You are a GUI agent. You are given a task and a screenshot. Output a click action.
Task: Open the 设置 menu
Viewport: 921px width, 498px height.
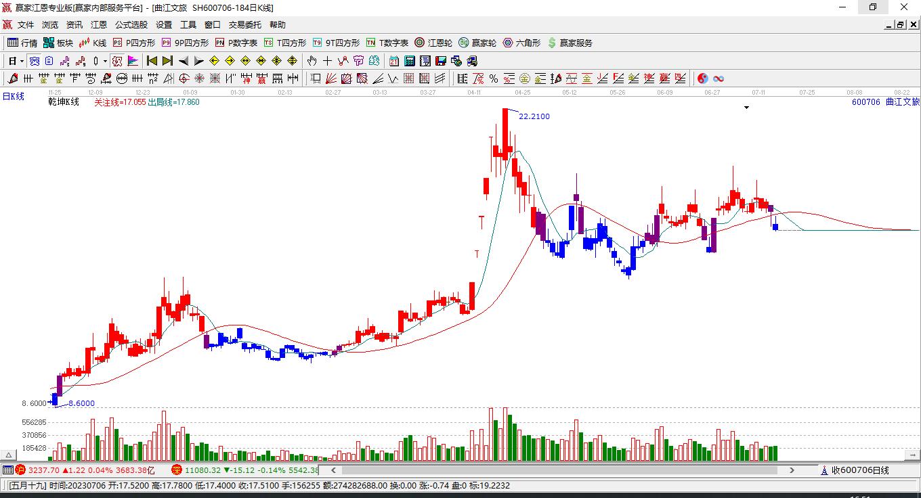pos(164,25)
